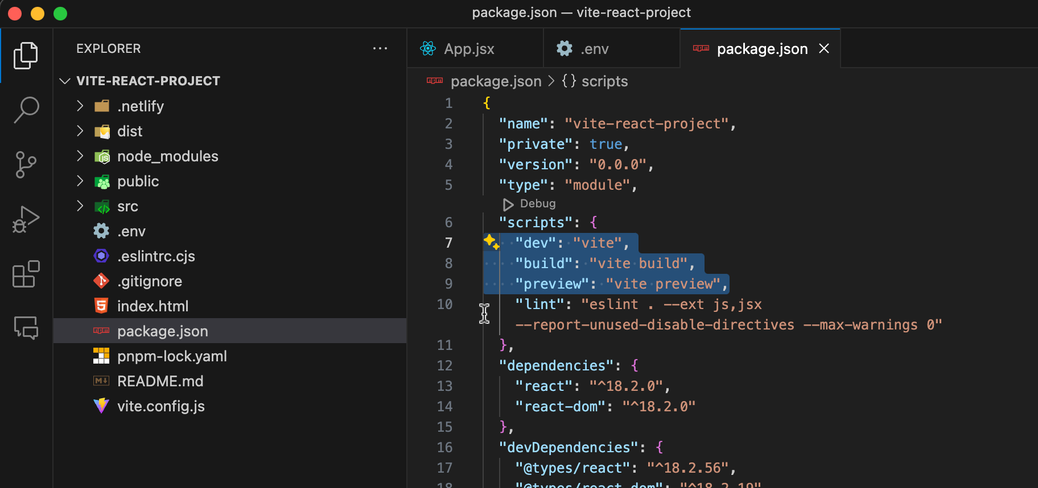Click the "lint" key on line 10
Screen dimensions: 1038x488
540,304
